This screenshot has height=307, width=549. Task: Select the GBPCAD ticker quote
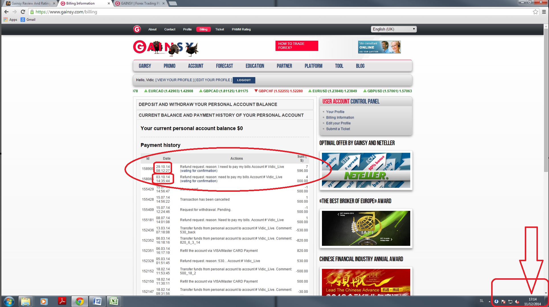pyautogui.click(x=223, y=91)
